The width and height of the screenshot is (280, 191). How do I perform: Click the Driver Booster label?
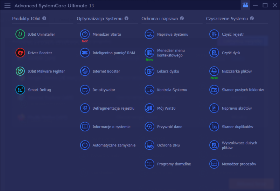40,53
